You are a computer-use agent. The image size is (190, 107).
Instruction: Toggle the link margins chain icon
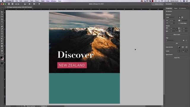(177, 29)
